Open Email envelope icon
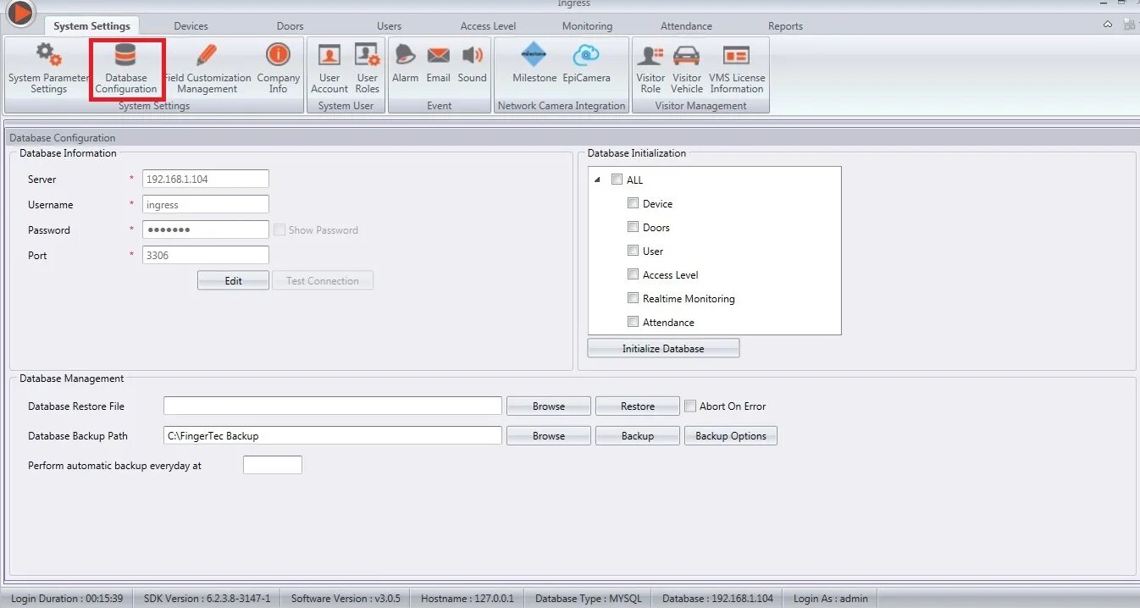 pyautogui.click(x=438, y=56)
